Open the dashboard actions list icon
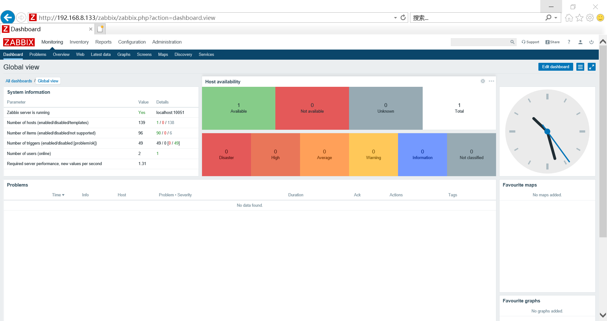The height and width of the screenshot is (321, 607). (x=580, y=67)
